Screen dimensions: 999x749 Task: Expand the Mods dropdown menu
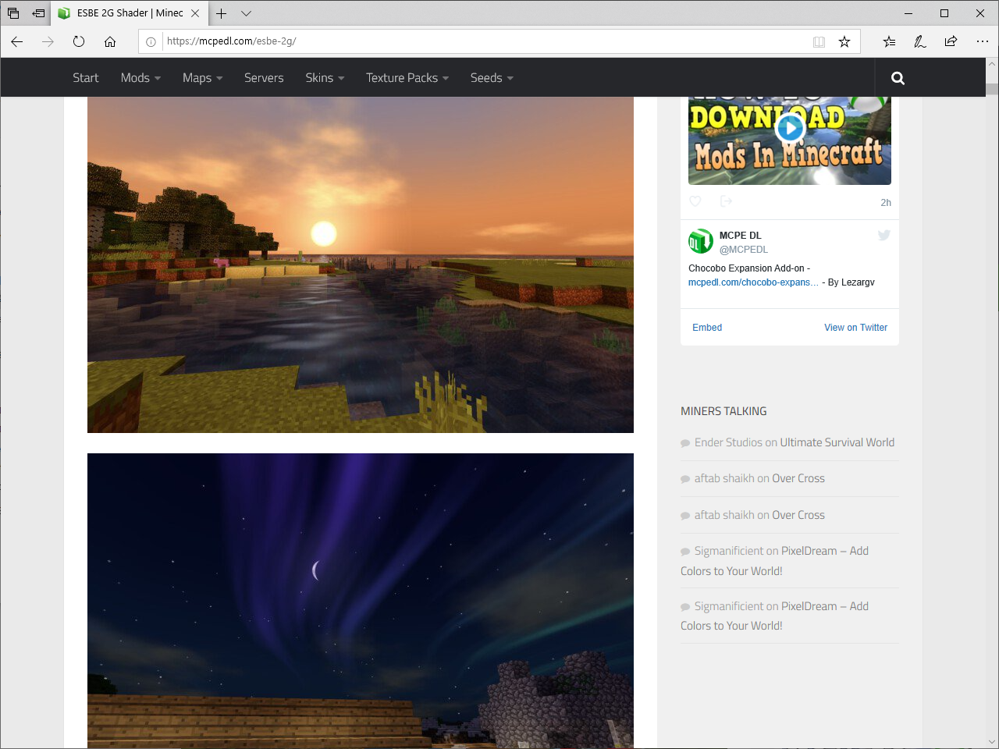(x=140, y=78)
